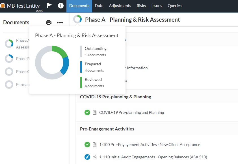Click blue prepared pencil status for 1-110
Viewport: 238px width, 164px height.
87,157
